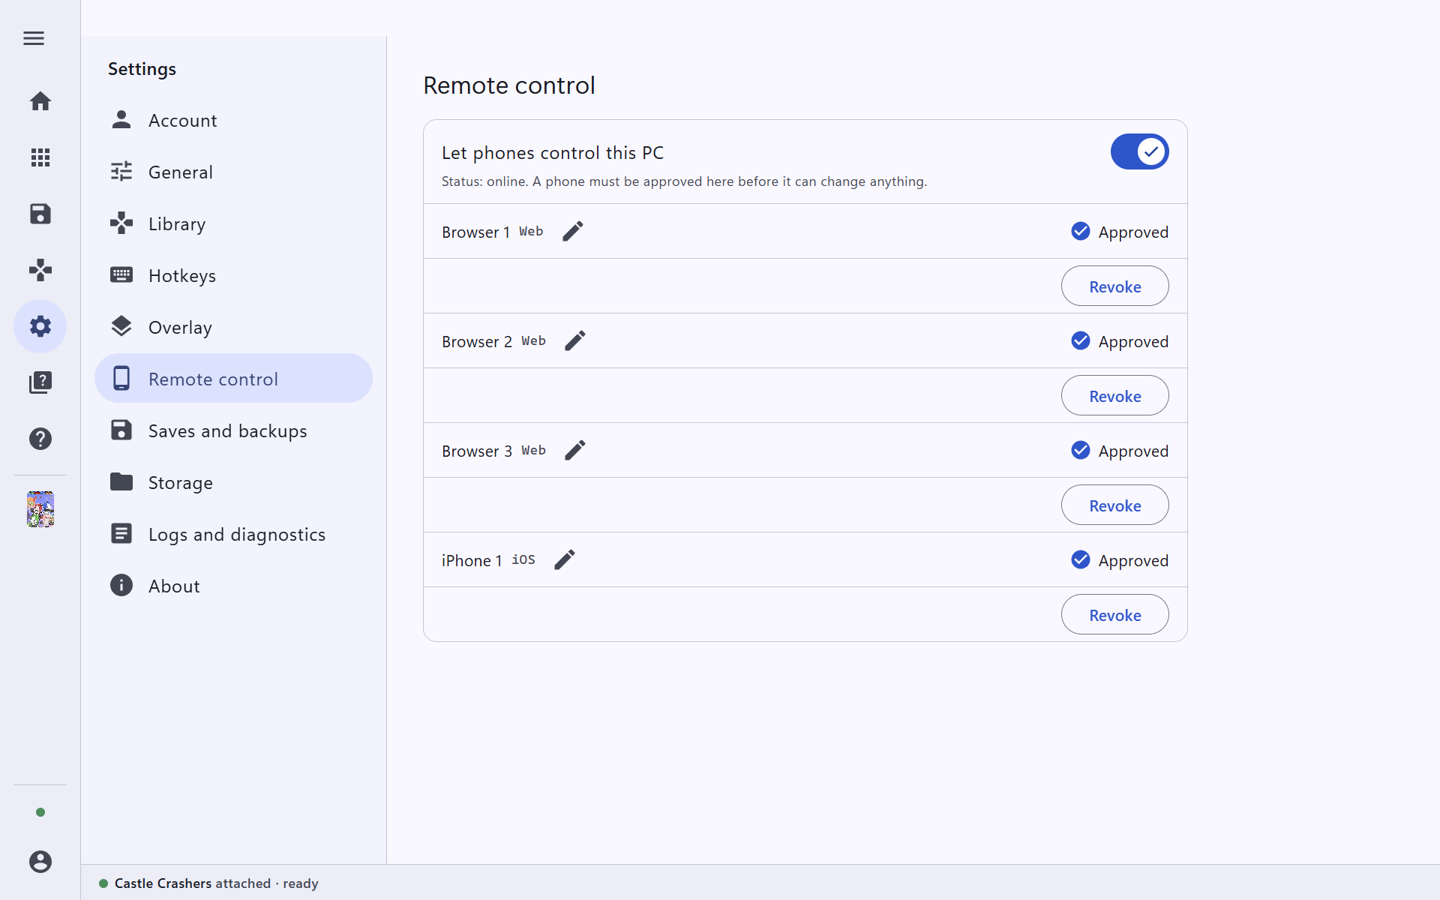Screen dimensions: 1440x900
Task: Click Browser 3 Approved status
Action: 1120,451
